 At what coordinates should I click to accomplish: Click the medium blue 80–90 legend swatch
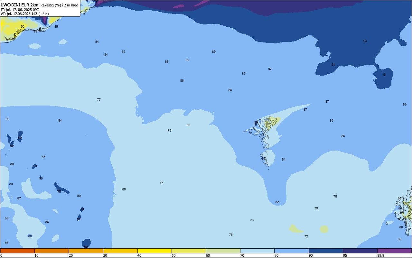click(x=292, y=251)
